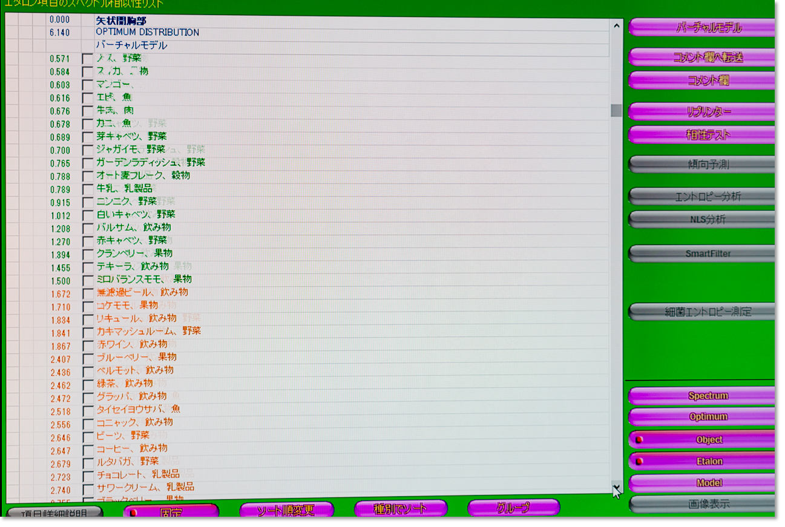
Task: Toggle the 固定 button
Action: click(171, 511)
